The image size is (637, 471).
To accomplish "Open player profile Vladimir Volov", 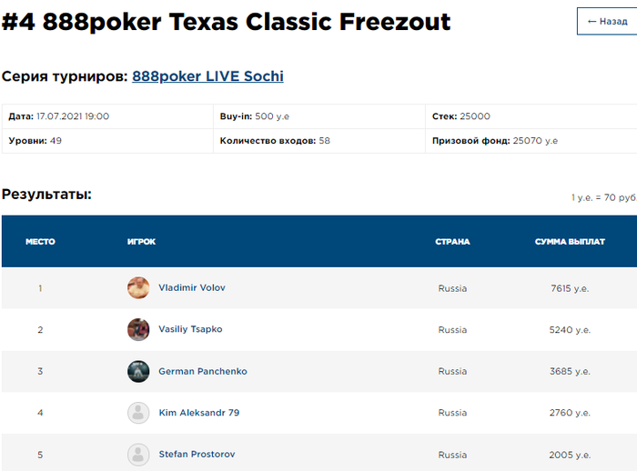I will pos(192,287).
